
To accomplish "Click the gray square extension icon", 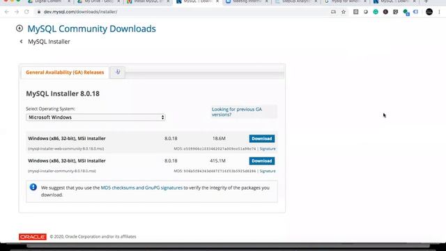I will tap(356, 12).
